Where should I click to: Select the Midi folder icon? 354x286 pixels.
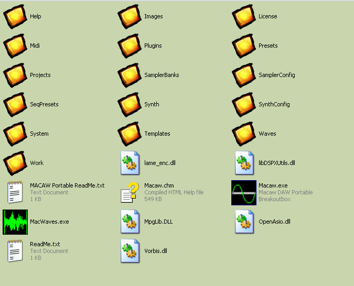tap(15, 46)
